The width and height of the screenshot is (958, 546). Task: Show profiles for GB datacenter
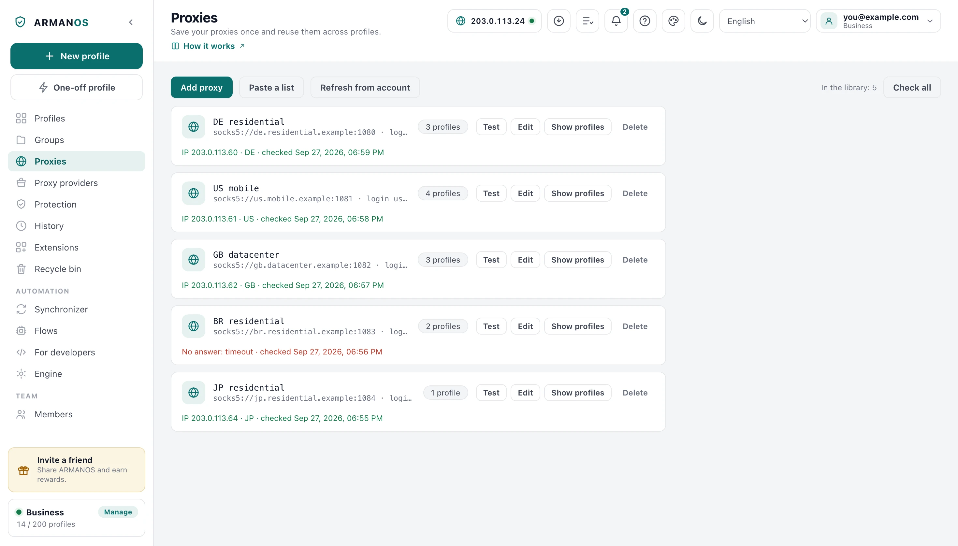click(x=578, y=260)
